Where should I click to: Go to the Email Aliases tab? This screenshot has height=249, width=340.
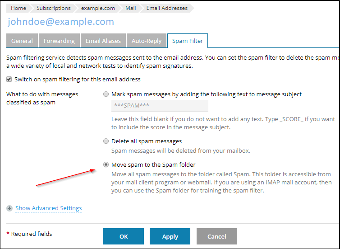coord(103,41)
